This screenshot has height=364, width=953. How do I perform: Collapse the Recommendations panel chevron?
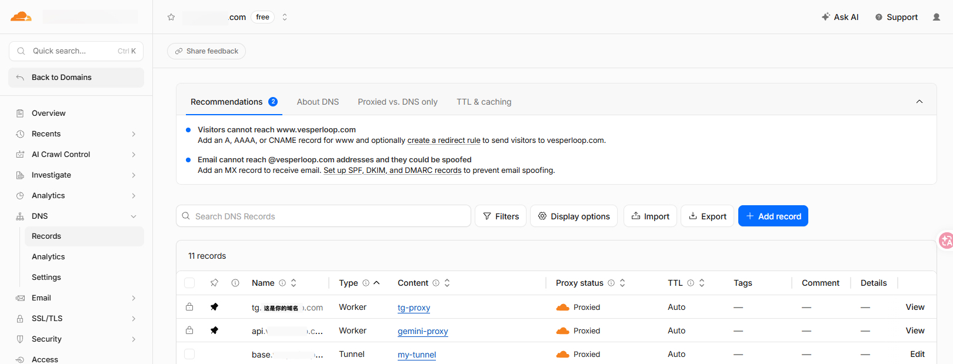[x=919, y=102]
